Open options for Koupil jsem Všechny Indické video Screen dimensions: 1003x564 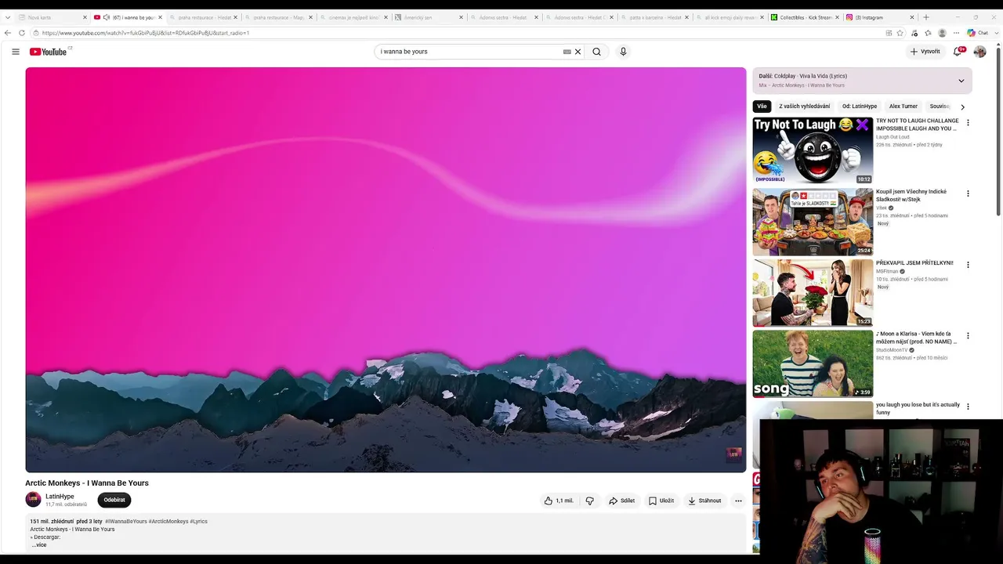968,193
